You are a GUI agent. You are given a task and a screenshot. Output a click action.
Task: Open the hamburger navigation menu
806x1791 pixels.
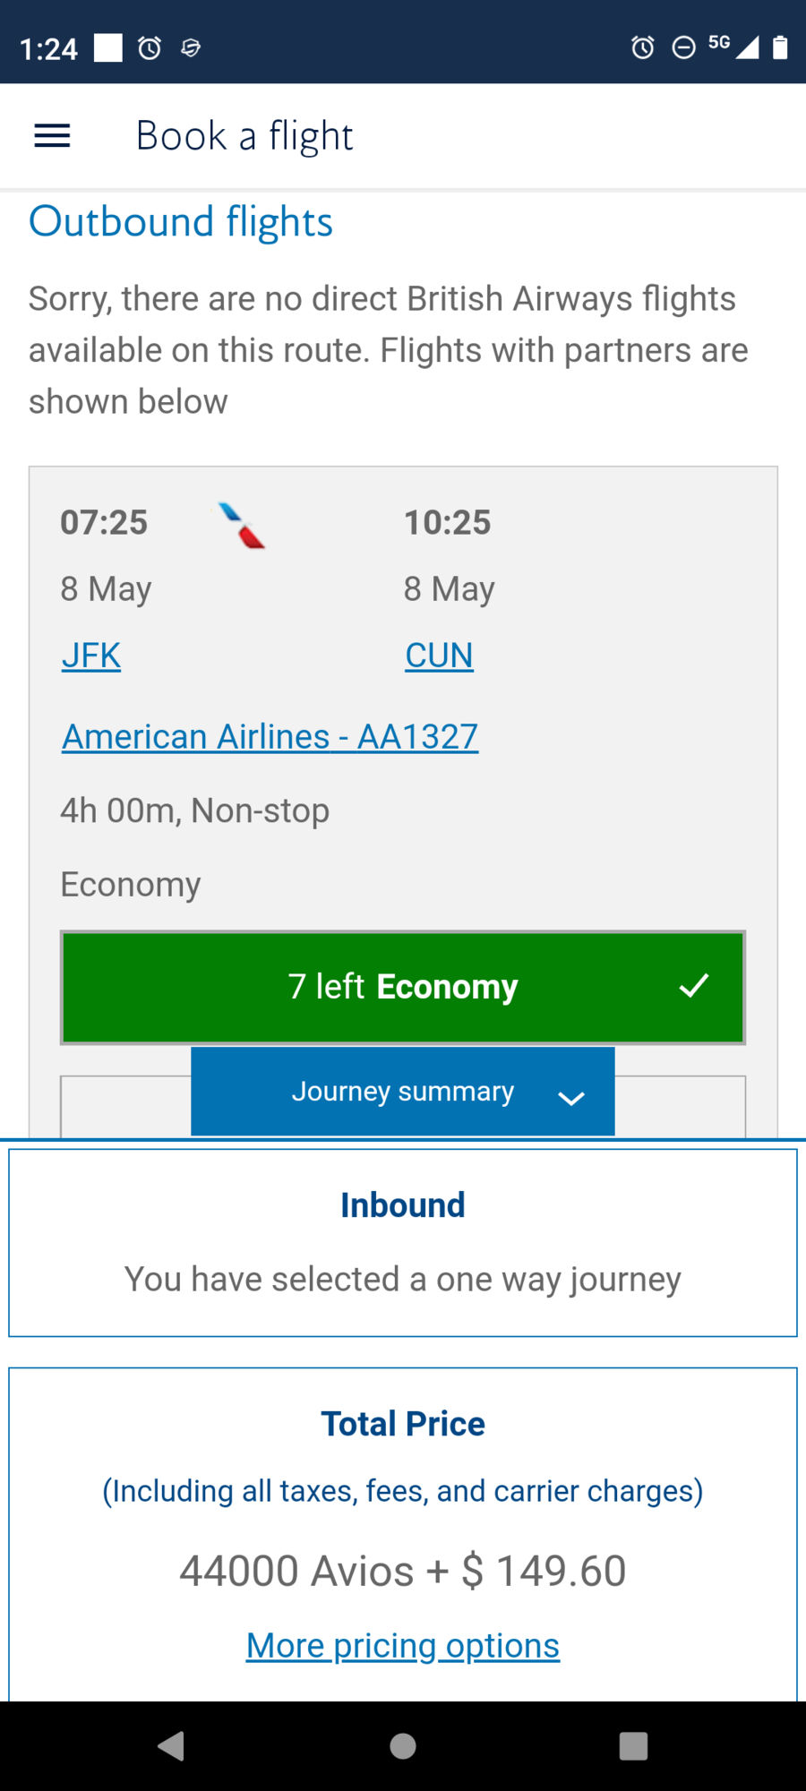[x=52, y=136]
